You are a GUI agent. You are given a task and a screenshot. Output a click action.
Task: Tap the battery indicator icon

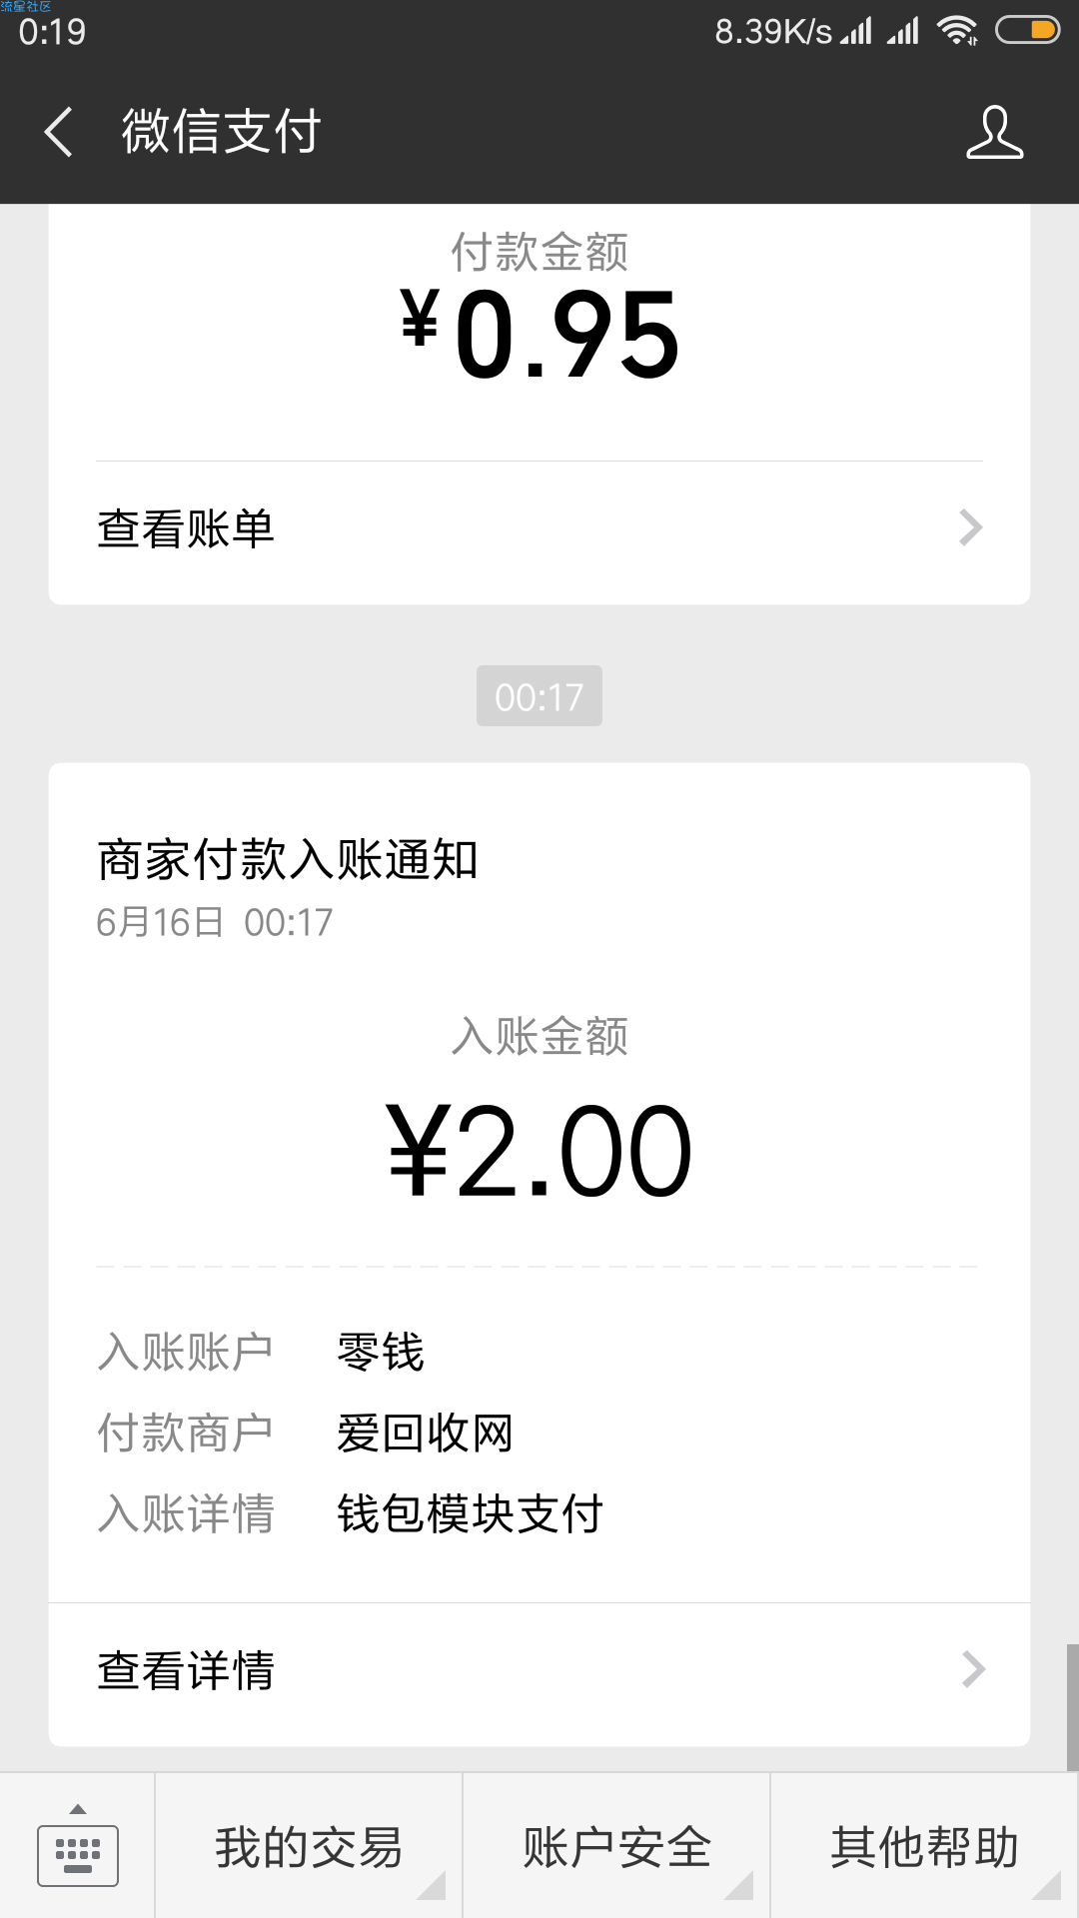click(x=1027, y=31)
